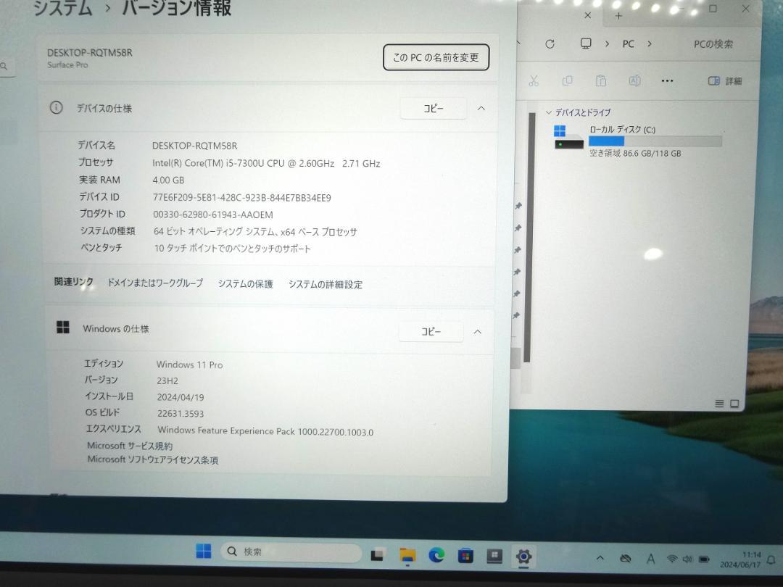Copy the device specifications
This screenshot has height=587, width=783.
pyautogui.click(x=434, y=108)
